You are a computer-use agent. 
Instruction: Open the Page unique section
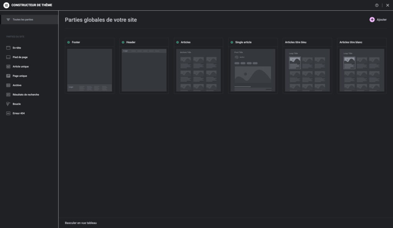tap(20, 76)
